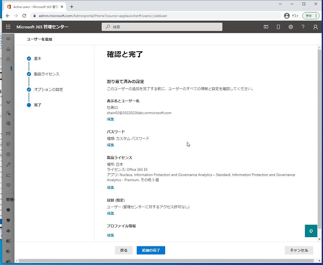This screenshot has height=265, width=323.
Task: Cancel the add user wizard
Action: (299, 250)
